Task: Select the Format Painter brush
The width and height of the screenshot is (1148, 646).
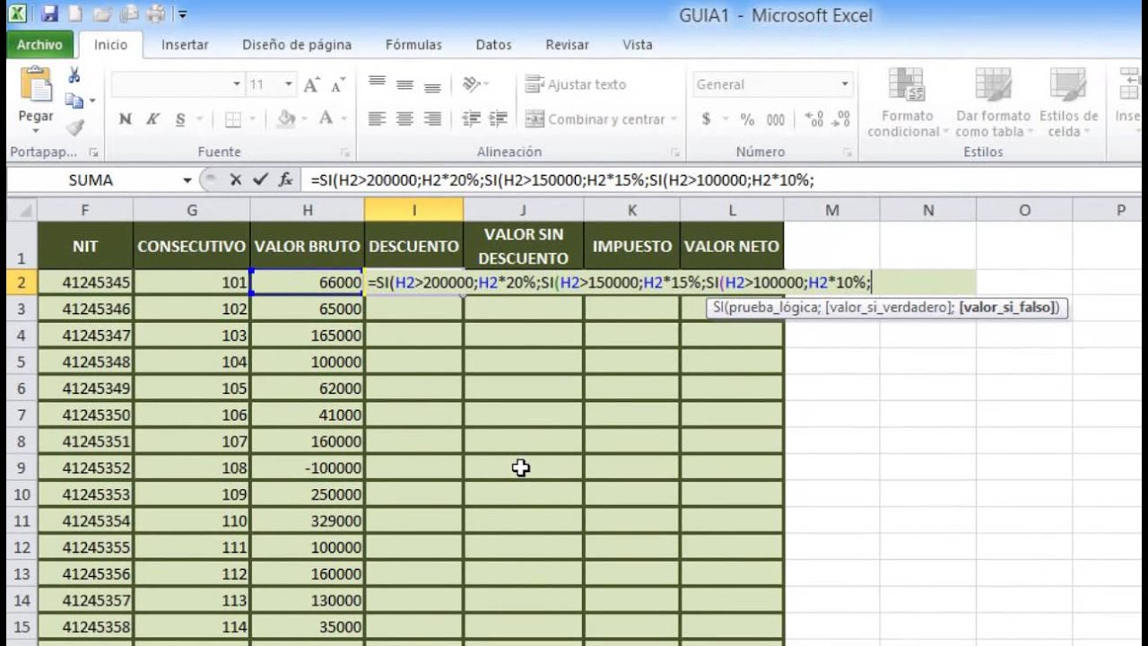Action: pyautogui.click(x=75, y=127)
